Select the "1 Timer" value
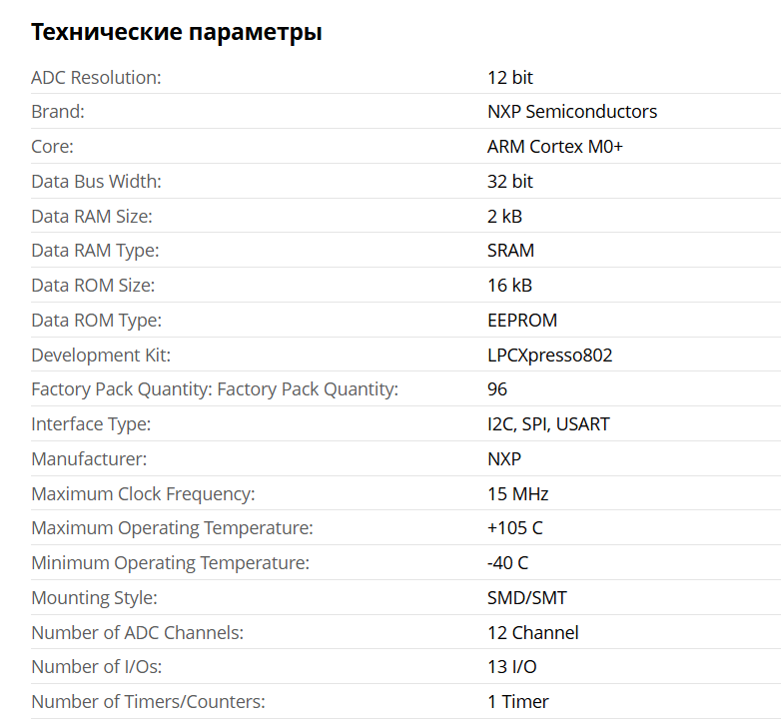The image size is (781, 720). point(518,702)
